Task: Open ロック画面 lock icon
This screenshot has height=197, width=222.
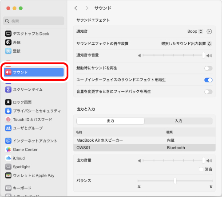Action: click(x=8, y=102)
